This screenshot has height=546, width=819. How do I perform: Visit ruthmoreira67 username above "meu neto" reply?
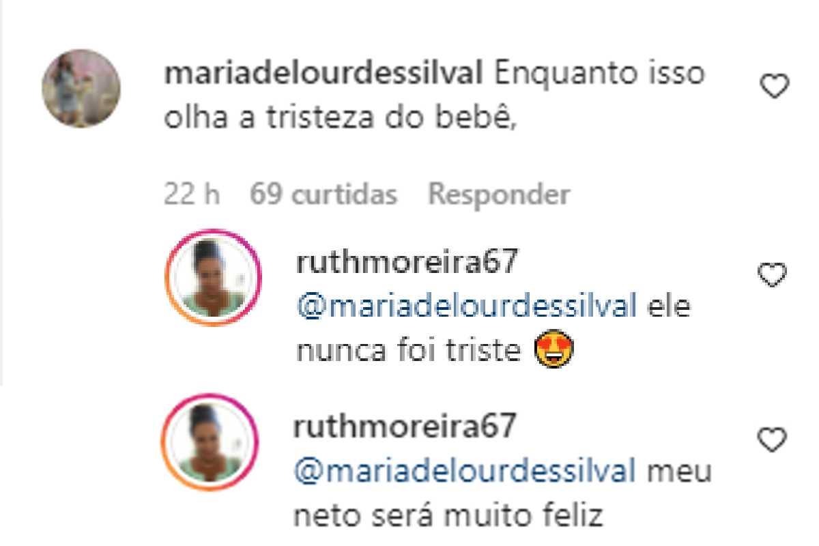pos(405,427)
